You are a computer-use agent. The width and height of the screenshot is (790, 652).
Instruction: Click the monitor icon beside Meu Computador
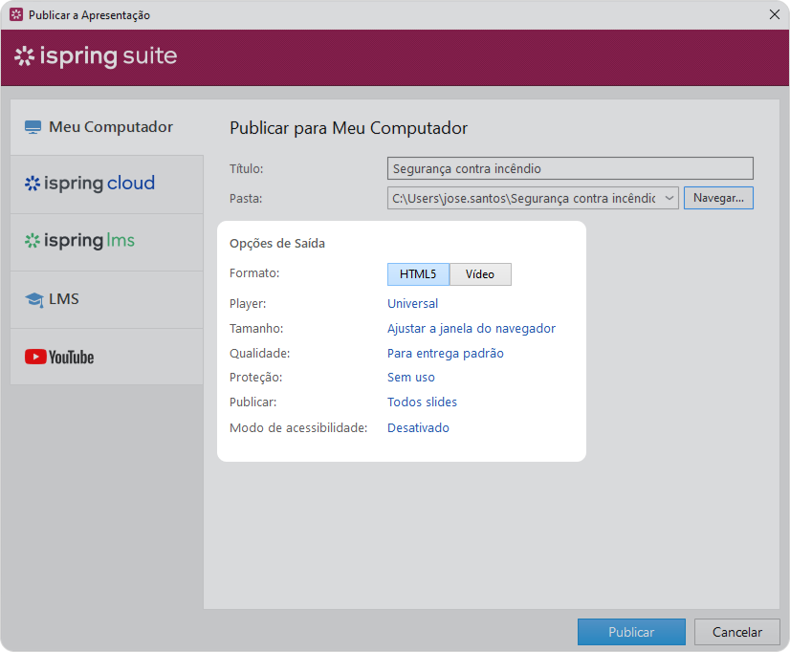33,127
